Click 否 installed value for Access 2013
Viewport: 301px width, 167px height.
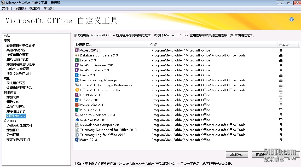pos(281,50)
